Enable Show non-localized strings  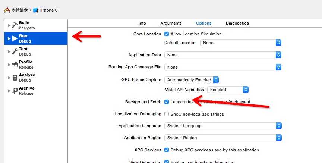[167, 114]
